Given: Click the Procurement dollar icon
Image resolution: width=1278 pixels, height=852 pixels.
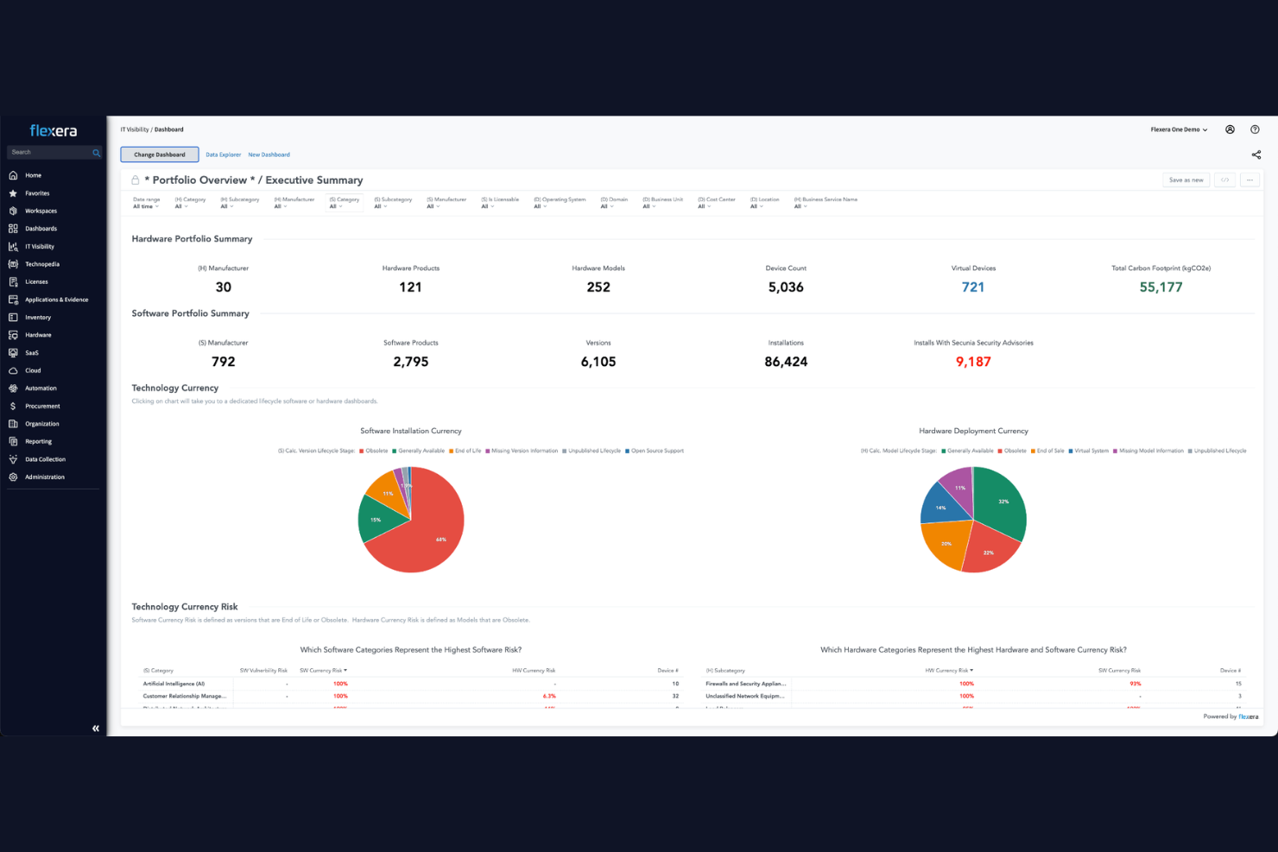Looking at the screenshot, I should 13,406.
